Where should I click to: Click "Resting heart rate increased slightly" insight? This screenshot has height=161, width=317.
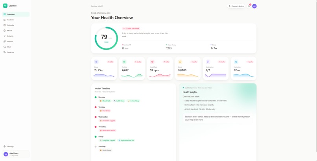click(199, 105)
